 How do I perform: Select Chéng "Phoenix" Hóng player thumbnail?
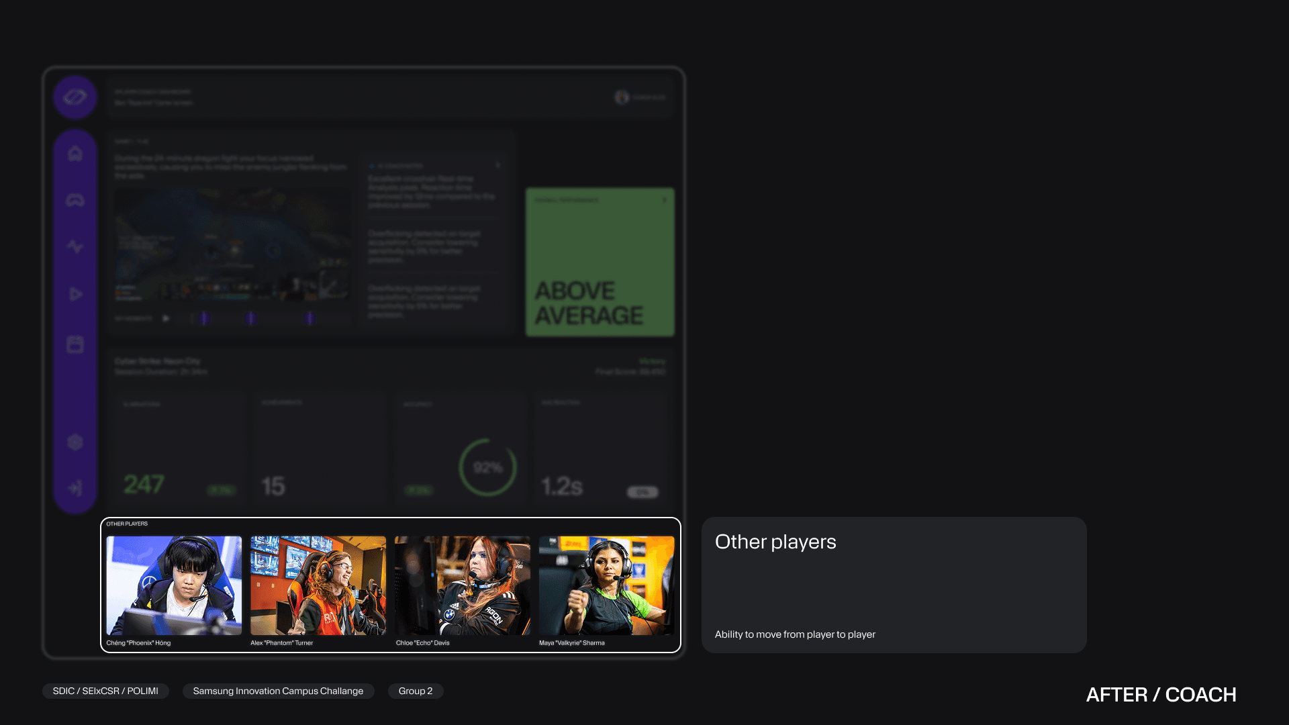click(x=174, y=585)
